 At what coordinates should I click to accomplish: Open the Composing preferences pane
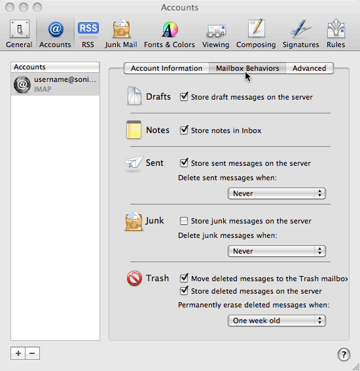click(x=256, y=33)
